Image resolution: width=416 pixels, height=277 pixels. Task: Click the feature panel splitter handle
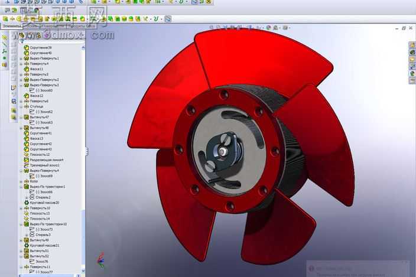(86, 152)
